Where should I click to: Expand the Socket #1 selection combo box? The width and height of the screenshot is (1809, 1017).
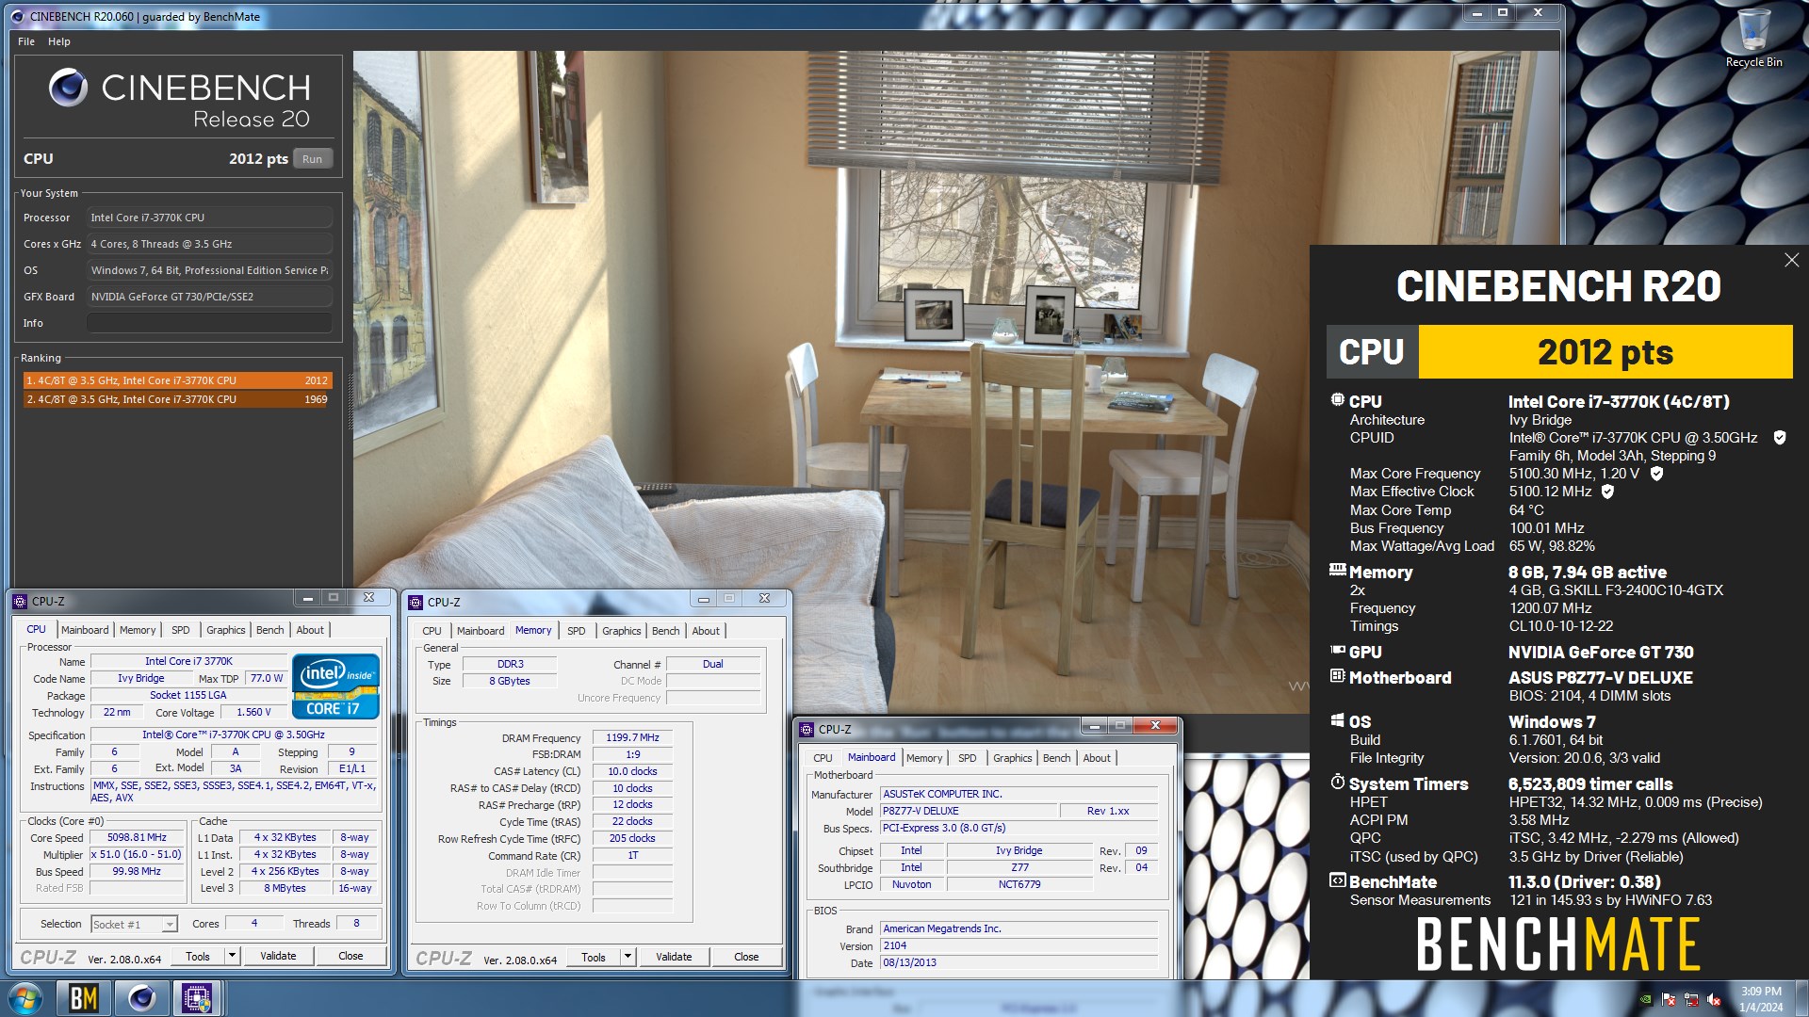(134, 924)
